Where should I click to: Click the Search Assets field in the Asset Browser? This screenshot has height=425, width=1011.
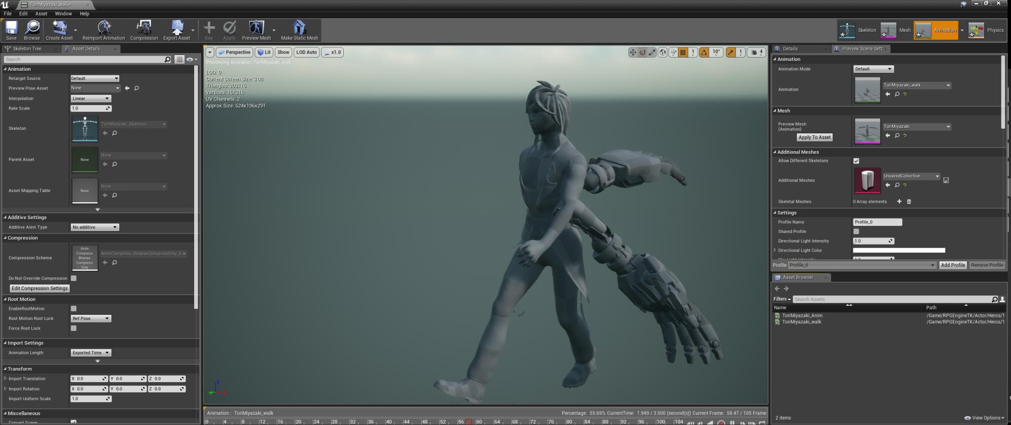tap(892, 300)
